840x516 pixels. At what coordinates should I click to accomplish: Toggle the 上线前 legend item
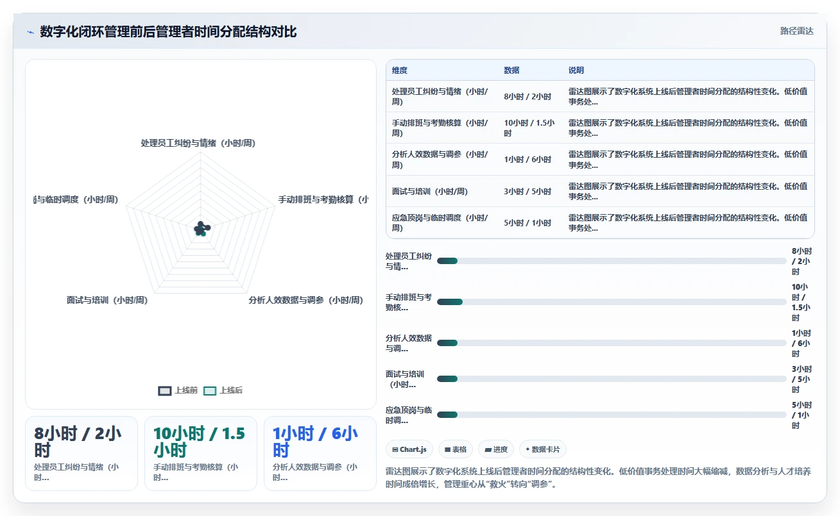[178, 390]
